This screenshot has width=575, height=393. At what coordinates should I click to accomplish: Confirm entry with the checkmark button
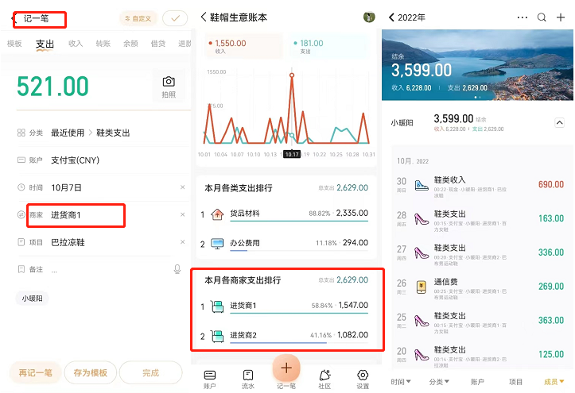174,18
